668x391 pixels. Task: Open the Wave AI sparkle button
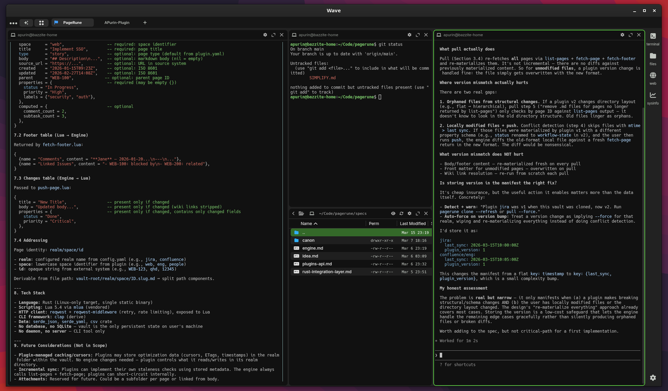pyautogui.click(x=26, y=23)
